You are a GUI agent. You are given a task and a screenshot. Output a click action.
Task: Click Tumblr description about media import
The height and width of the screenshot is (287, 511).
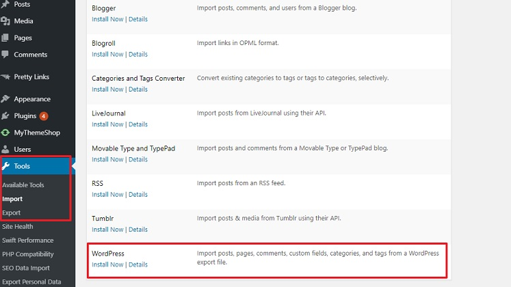pyautogui.click(x=269, y=218)
